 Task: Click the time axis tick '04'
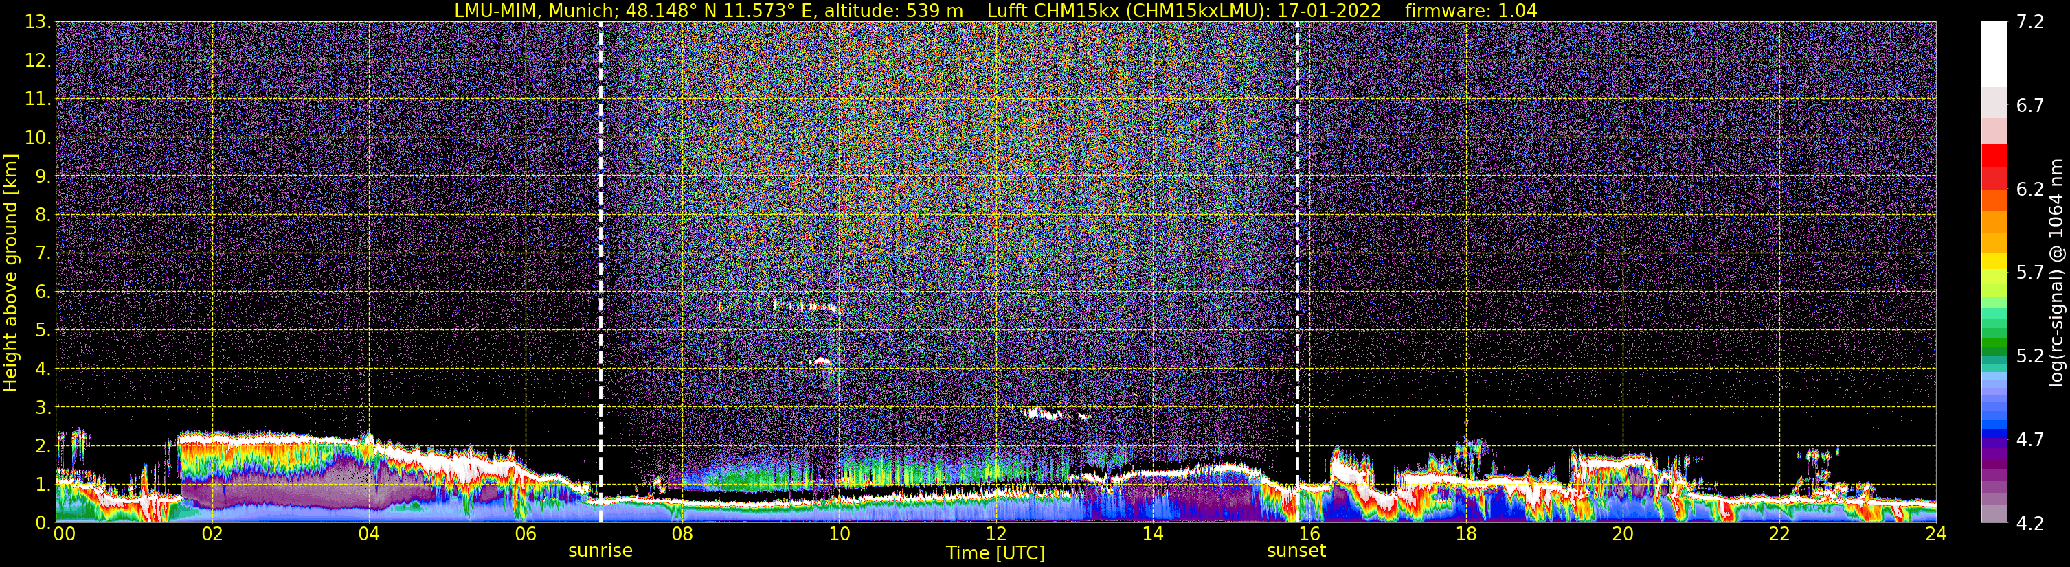point(369,534)
